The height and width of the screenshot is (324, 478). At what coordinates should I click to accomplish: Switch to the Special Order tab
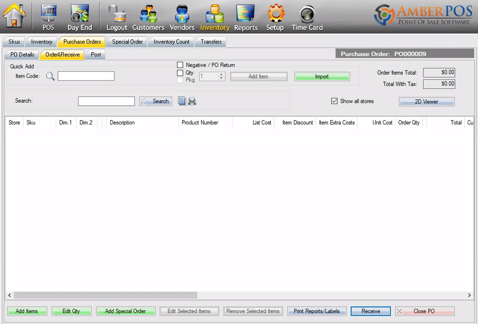127,42
